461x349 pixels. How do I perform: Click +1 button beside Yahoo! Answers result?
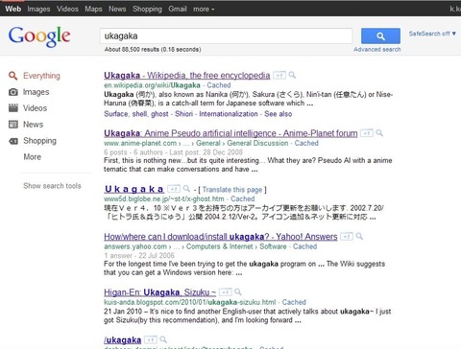pyautogui.click(x=347, y=237)
